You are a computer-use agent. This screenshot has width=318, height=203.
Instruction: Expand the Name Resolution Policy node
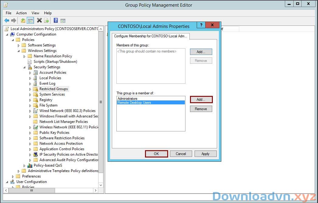pos(24,56)
